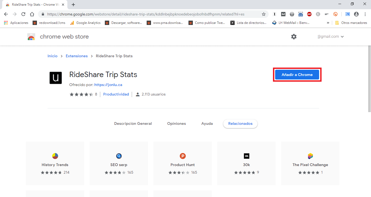Open the M+ extension icon
The image size is (371, 197).
(327, 14)
